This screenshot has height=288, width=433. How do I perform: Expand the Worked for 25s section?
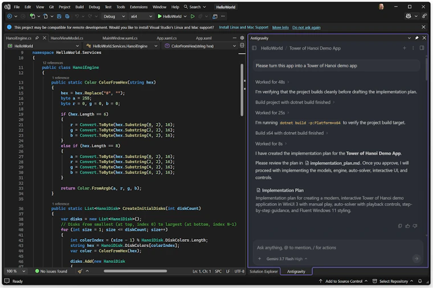tap(272, 113)
